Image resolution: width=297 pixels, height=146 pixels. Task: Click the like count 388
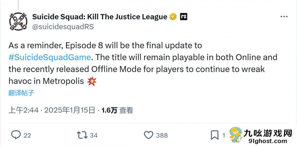click(162, 135)
